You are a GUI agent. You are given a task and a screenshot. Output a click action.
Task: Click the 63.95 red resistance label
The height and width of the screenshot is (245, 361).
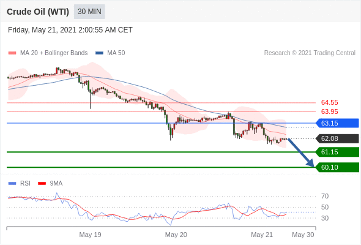(329, 112)
